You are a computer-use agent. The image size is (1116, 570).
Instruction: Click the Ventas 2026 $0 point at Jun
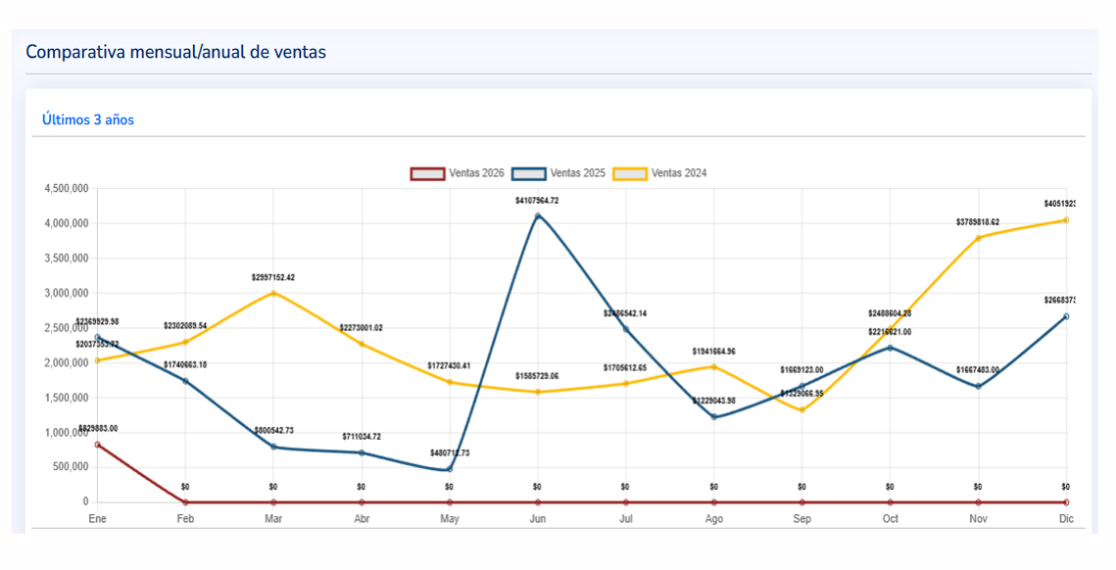coord(538,502)
